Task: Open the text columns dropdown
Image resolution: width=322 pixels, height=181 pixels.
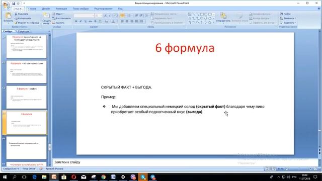Action: click(x=142, y=21)
